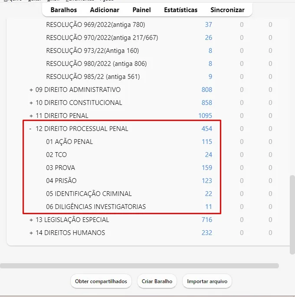Viewport: 295px width, 297px height.
Task: Open the 03 PROVA subdeck
Action: coord(60,168)
